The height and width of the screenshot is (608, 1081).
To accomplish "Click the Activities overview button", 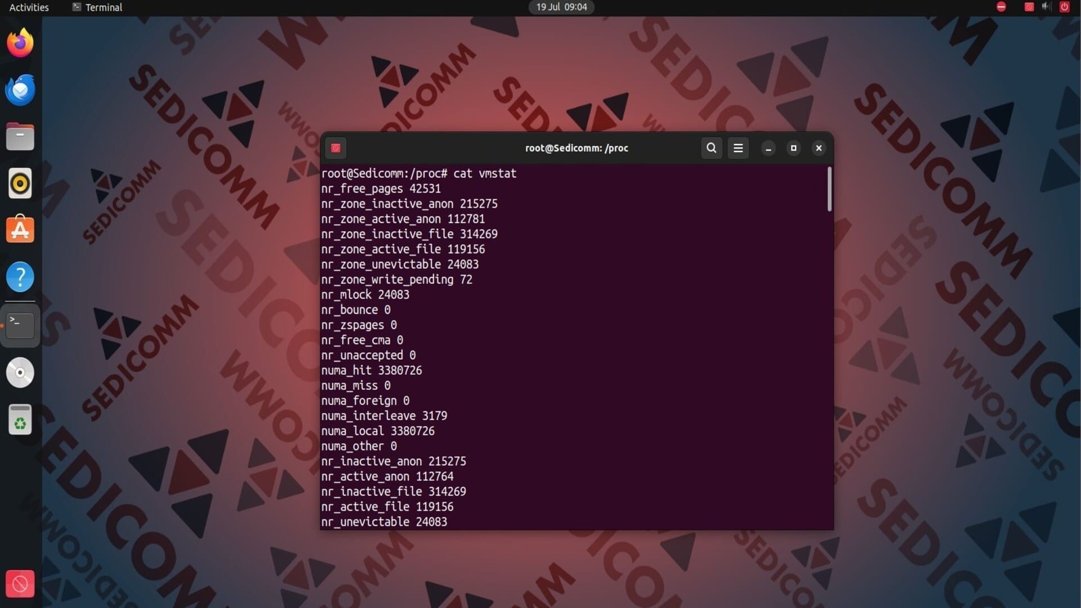I will click(29, 7).
